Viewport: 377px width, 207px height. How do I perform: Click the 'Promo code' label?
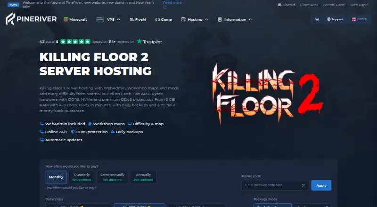(x=251, y=176)
